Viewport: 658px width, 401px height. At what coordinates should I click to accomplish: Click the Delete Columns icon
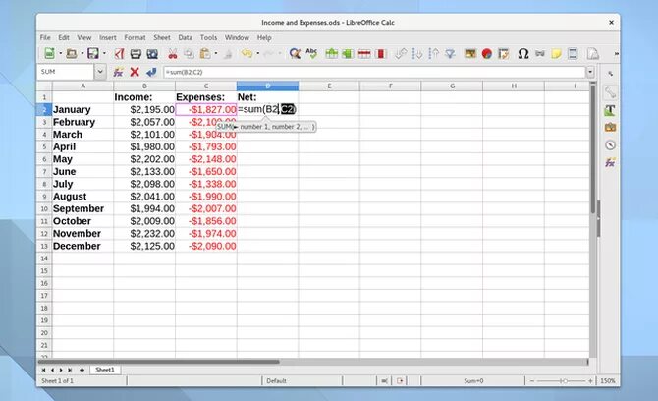(x=380, y=53)
